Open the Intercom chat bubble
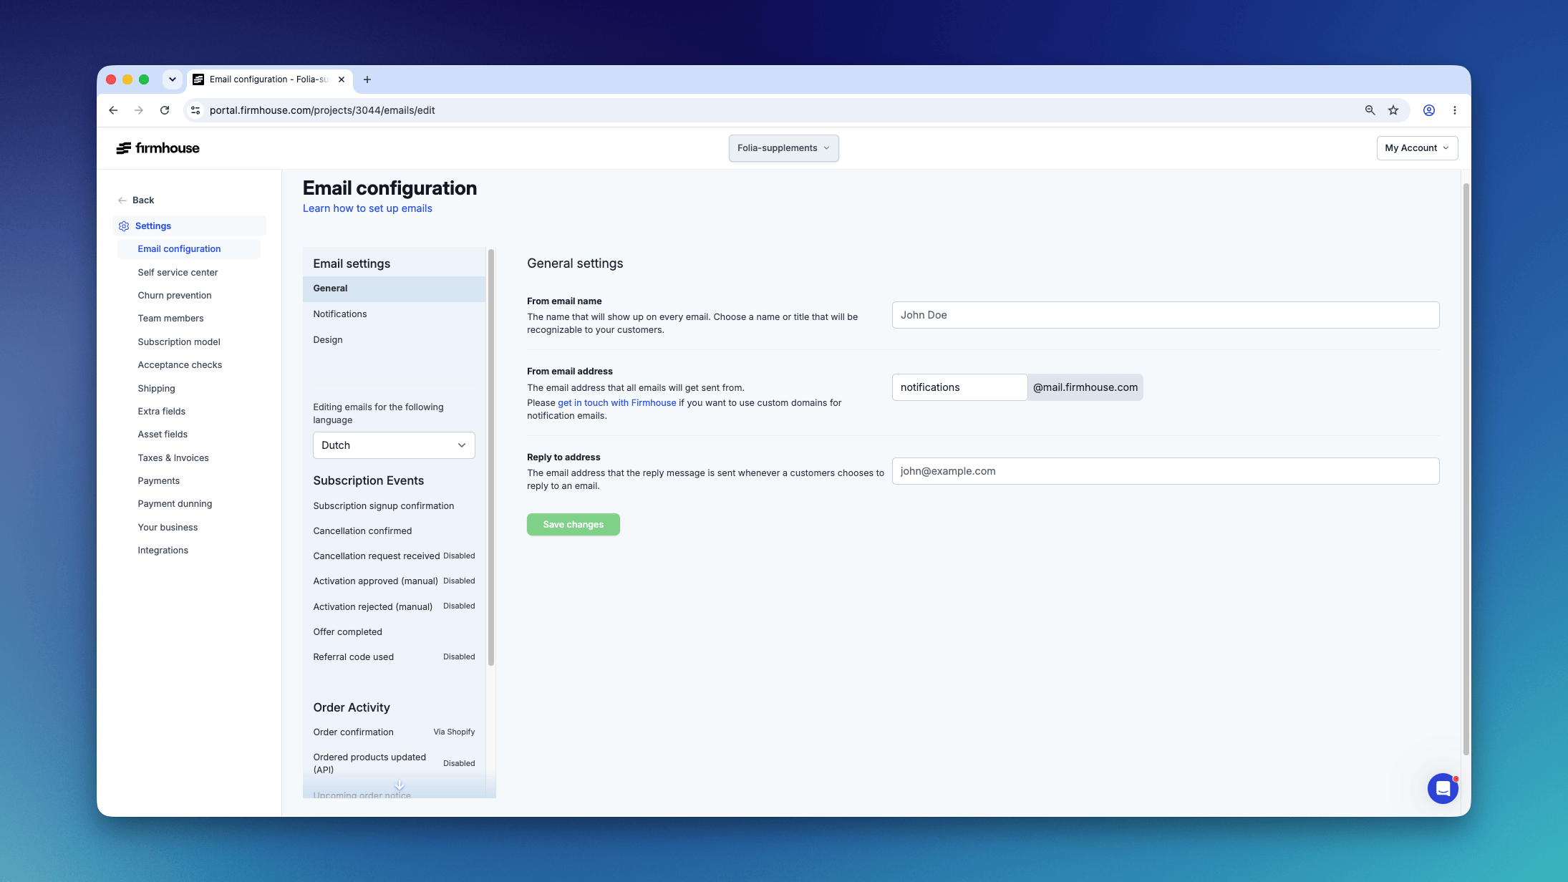The image size is (1568, 882). (1443, 788)
